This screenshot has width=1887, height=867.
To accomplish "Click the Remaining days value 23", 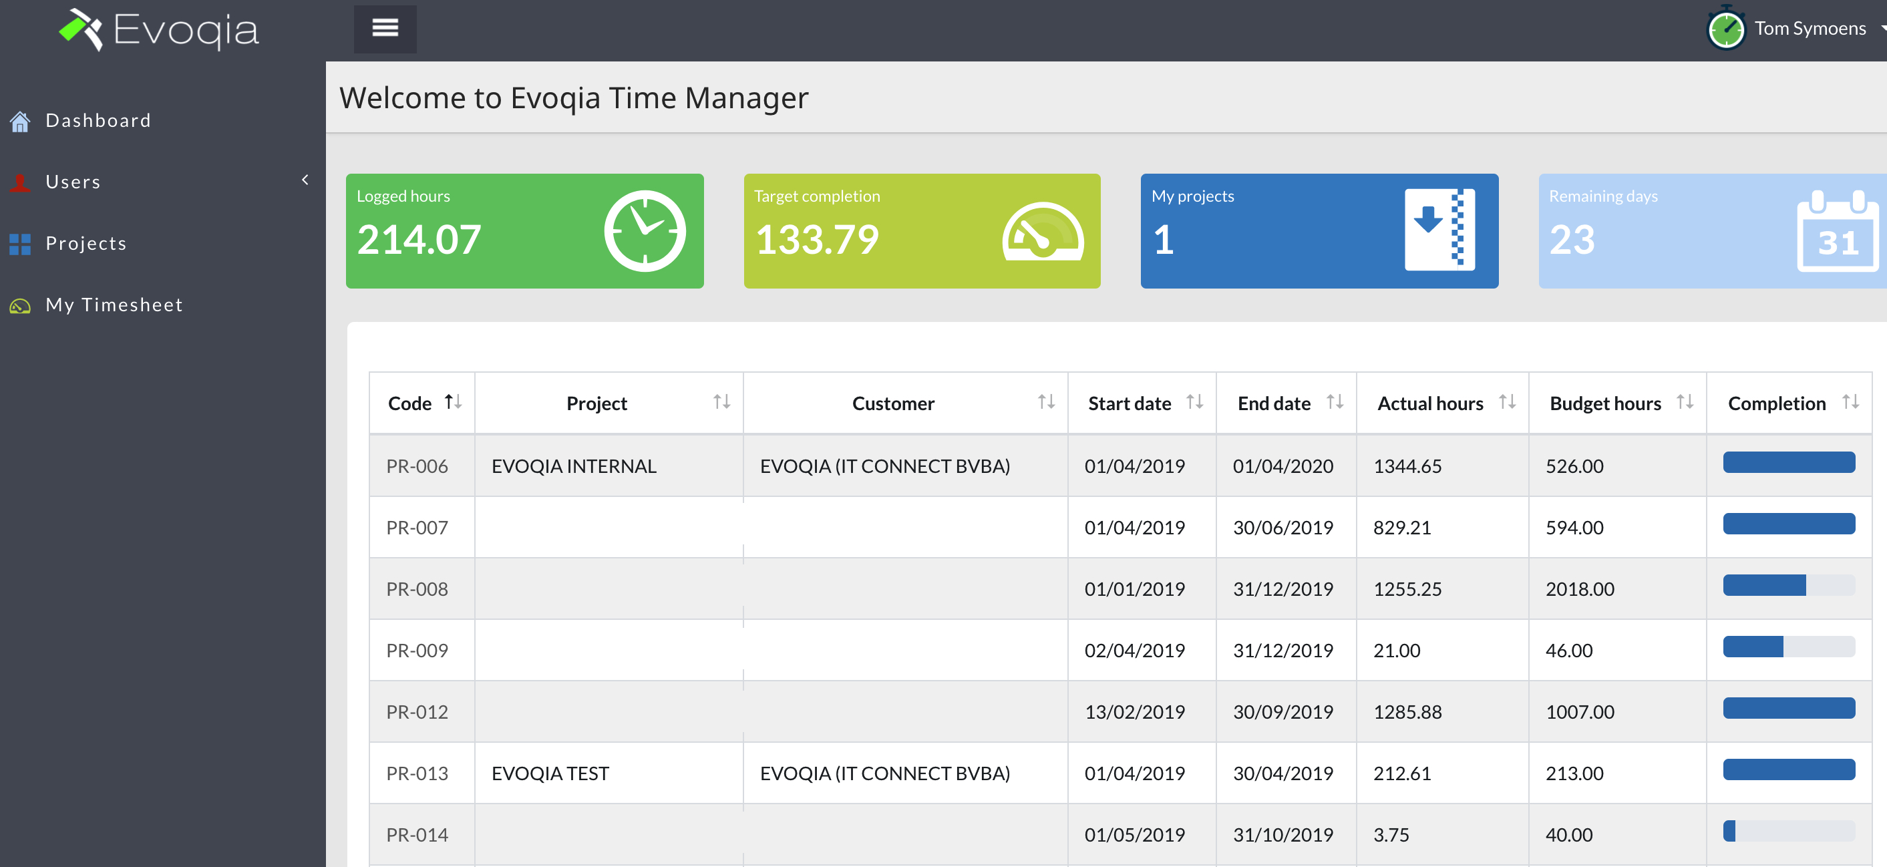I will 1572,239.
